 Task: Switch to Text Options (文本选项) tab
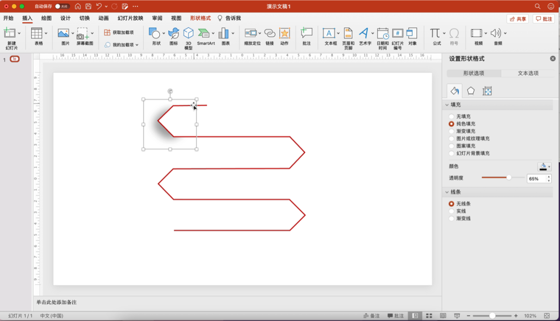(528, 73)
